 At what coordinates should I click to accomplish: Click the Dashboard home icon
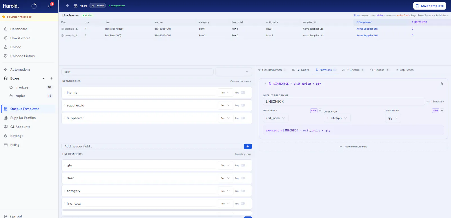point(6,29)
